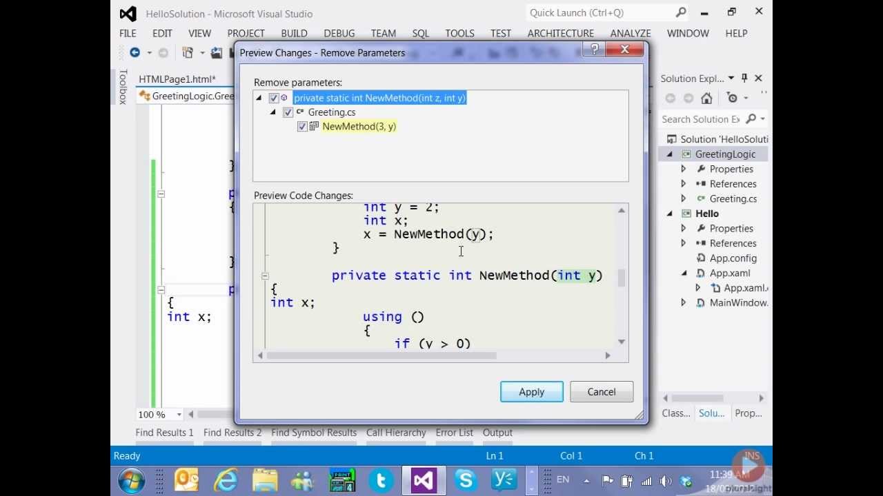Click the help question mark on Preview Changes dialog
The width and height of the screenshot is (883, 496).
tap(593, 50)
